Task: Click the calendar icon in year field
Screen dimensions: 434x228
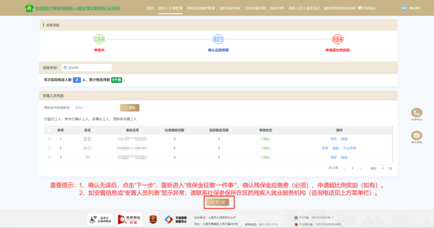Action: point(66,68)
